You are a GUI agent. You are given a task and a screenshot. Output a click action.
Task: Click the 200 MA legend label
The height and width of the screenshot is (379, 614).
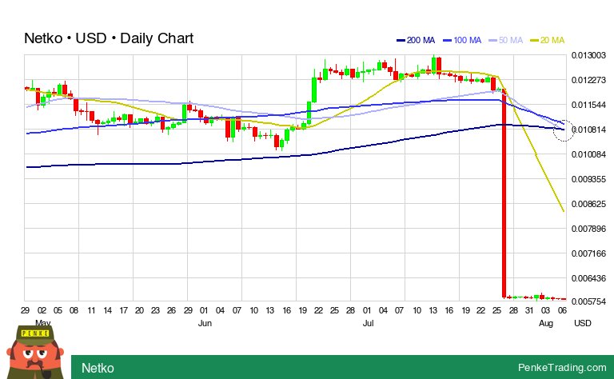(x=421, y=40)
